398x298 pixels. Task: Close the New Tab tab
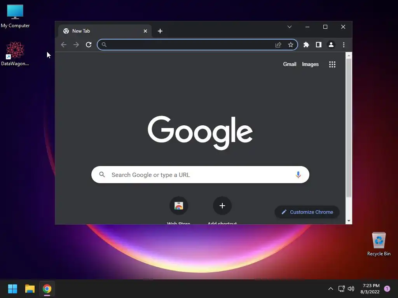coord(145,31)
